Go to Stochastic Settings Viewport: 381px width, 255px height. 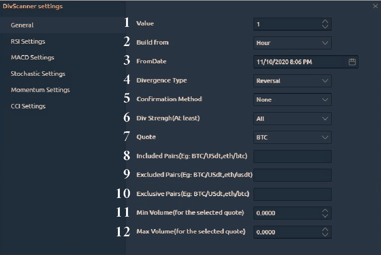[38, 74]
